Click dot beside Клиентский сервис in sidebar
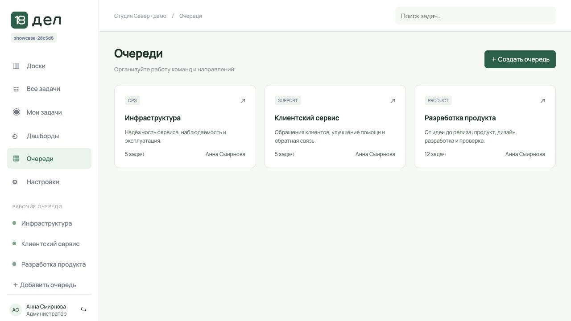571x321 pixels. [x=14, y=243]
